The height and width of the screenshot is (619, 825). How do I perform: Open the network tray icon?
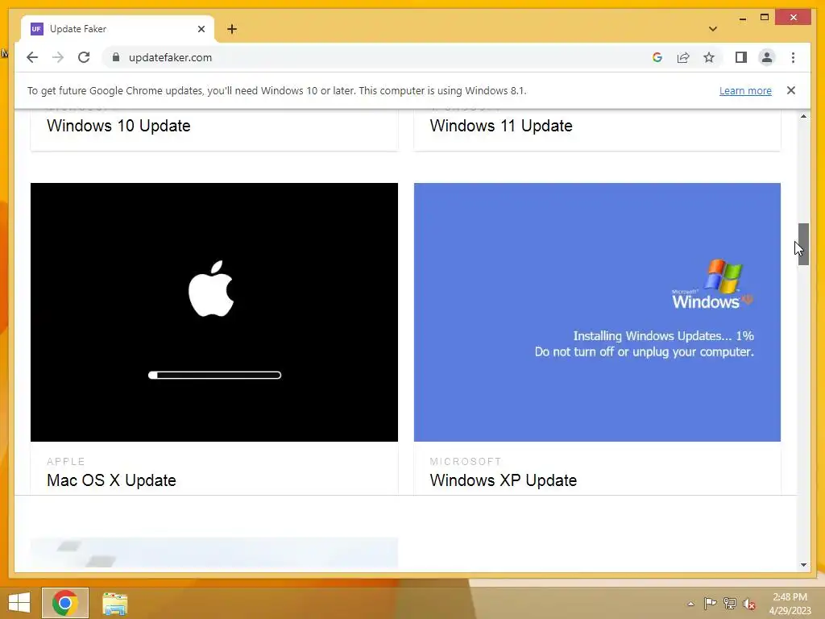730,604
